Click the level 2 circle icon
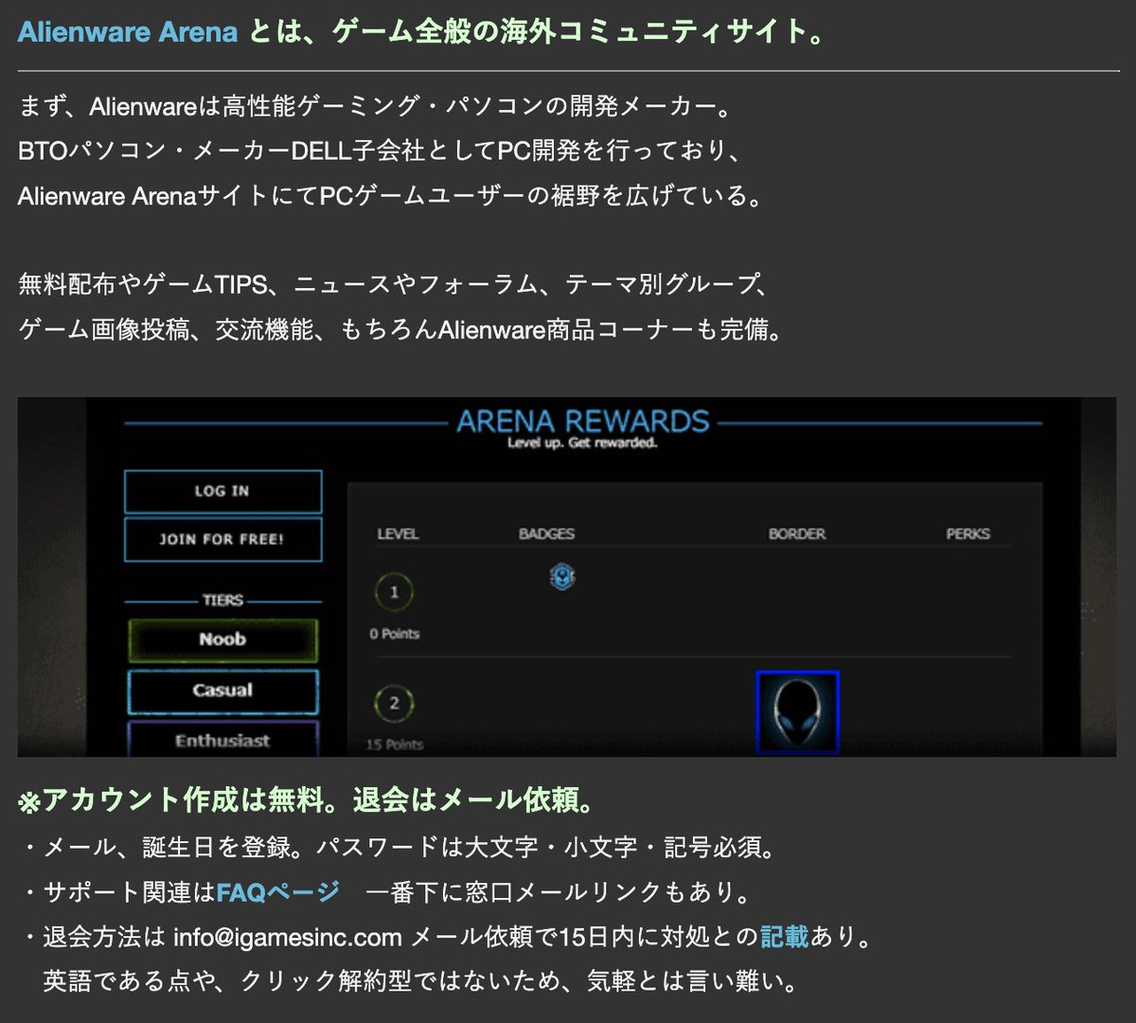This screenshot has height=1023, width=1136. 394,704
